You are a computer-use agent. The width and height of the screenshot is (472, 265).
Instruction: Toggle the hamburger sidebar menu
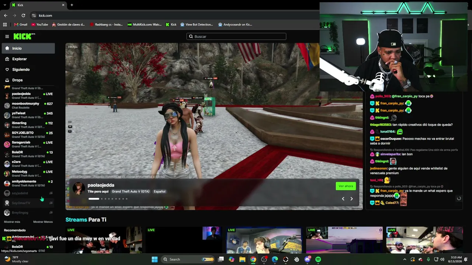coord(7,36)
